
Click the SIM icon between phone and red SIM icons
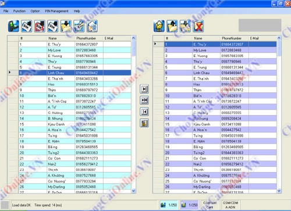coord(27,26)
